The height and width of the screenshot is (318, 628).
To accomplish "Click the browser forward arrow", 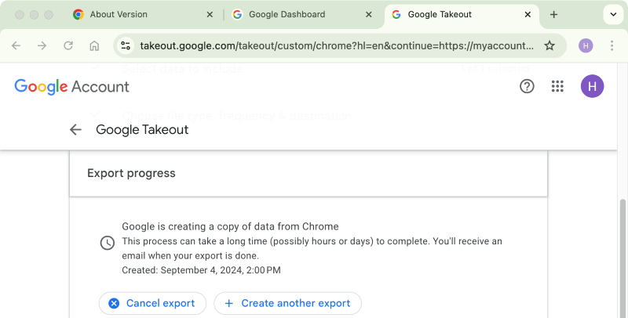I will click(42, 45).
